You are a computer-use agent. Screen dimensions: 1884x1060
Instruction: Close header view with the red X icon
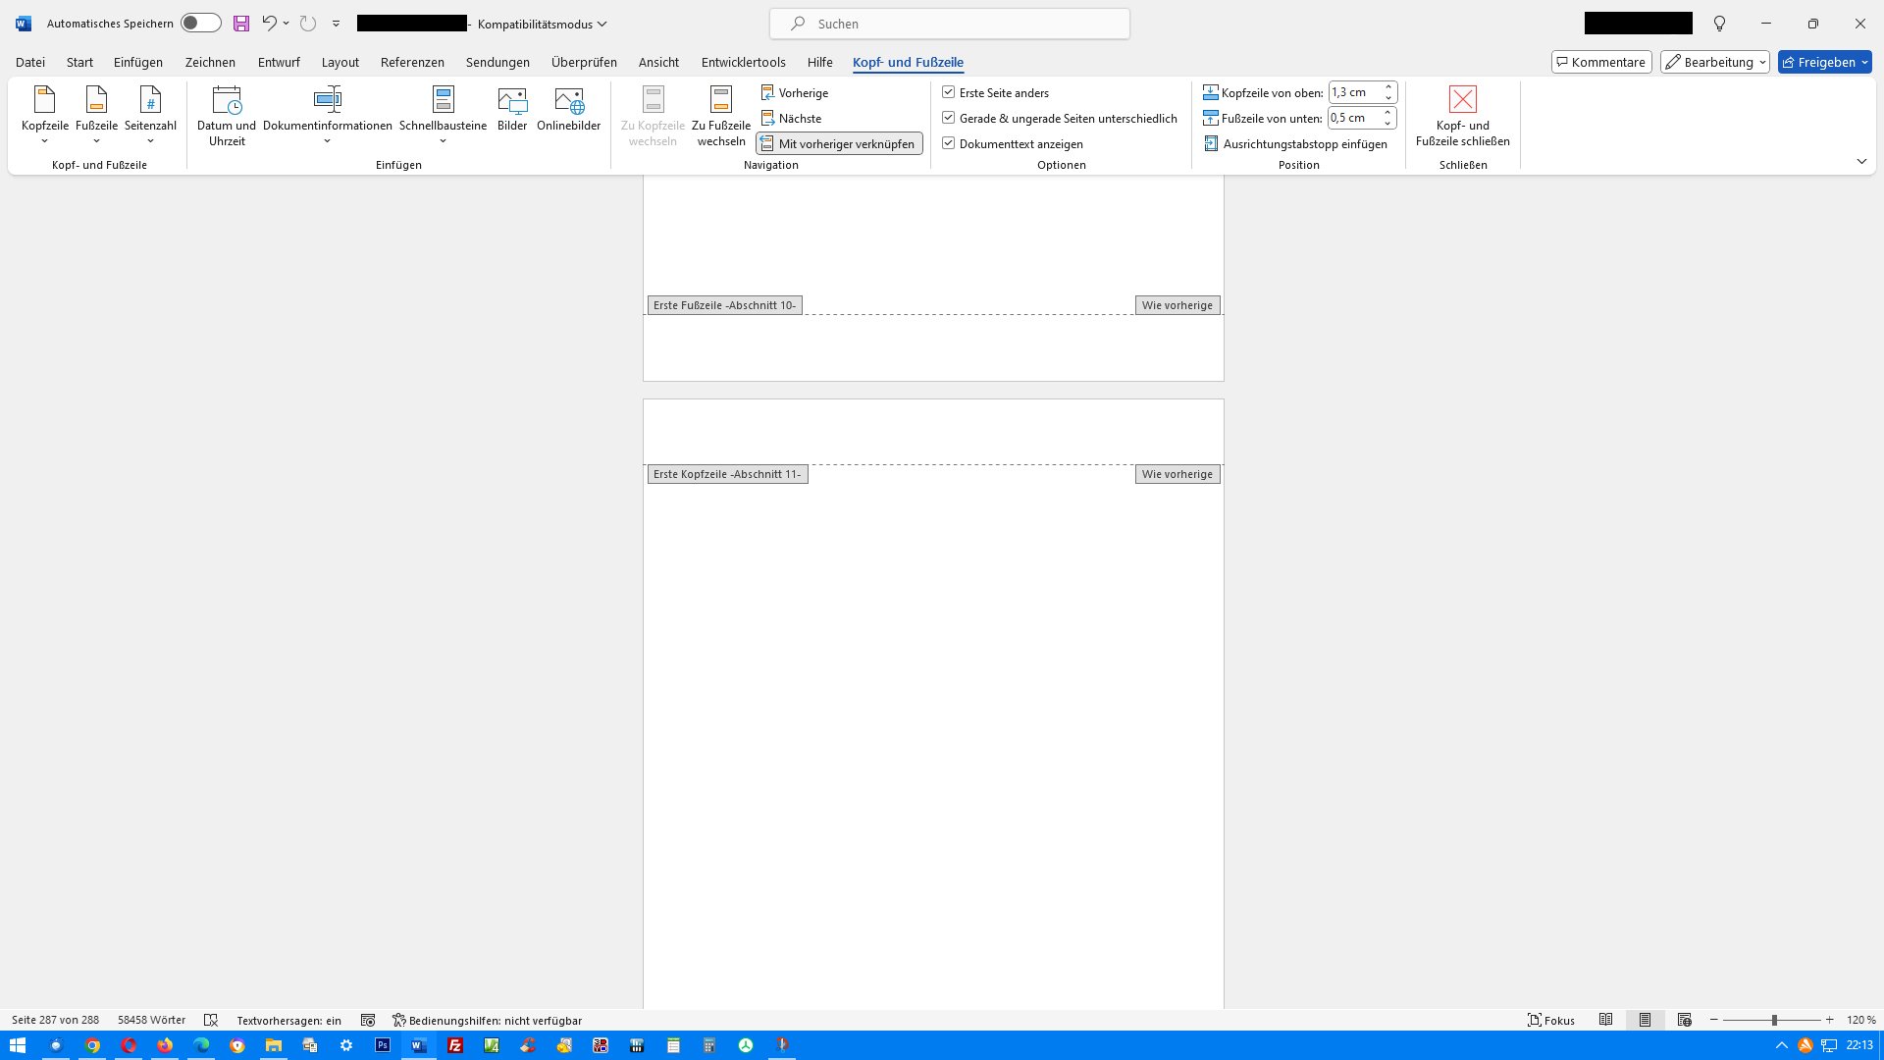coord(1462,99)
